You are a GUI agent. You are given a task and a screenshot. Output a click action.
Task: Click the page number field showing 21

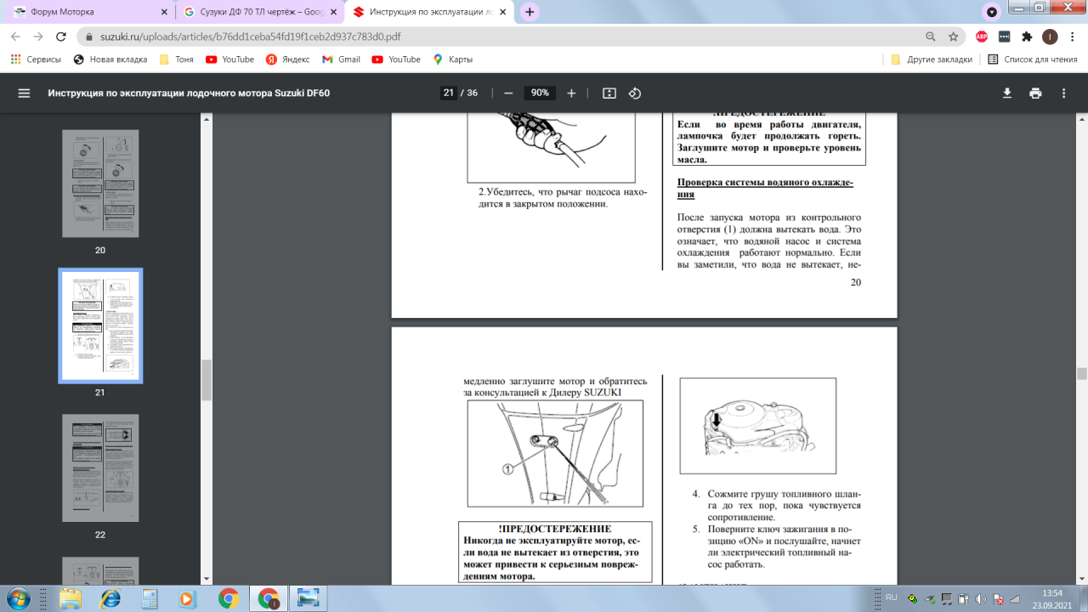point(449,93)
